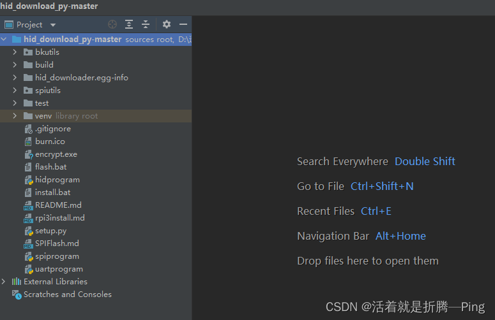Screen dimensions: 495x320
Task: Click the uartprogram Python file icon
Action: [x=29, y=269]
